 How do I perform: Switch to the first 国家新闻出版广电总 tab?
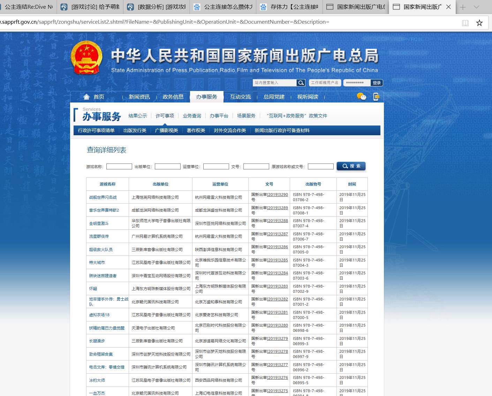[x=356, y=7]
